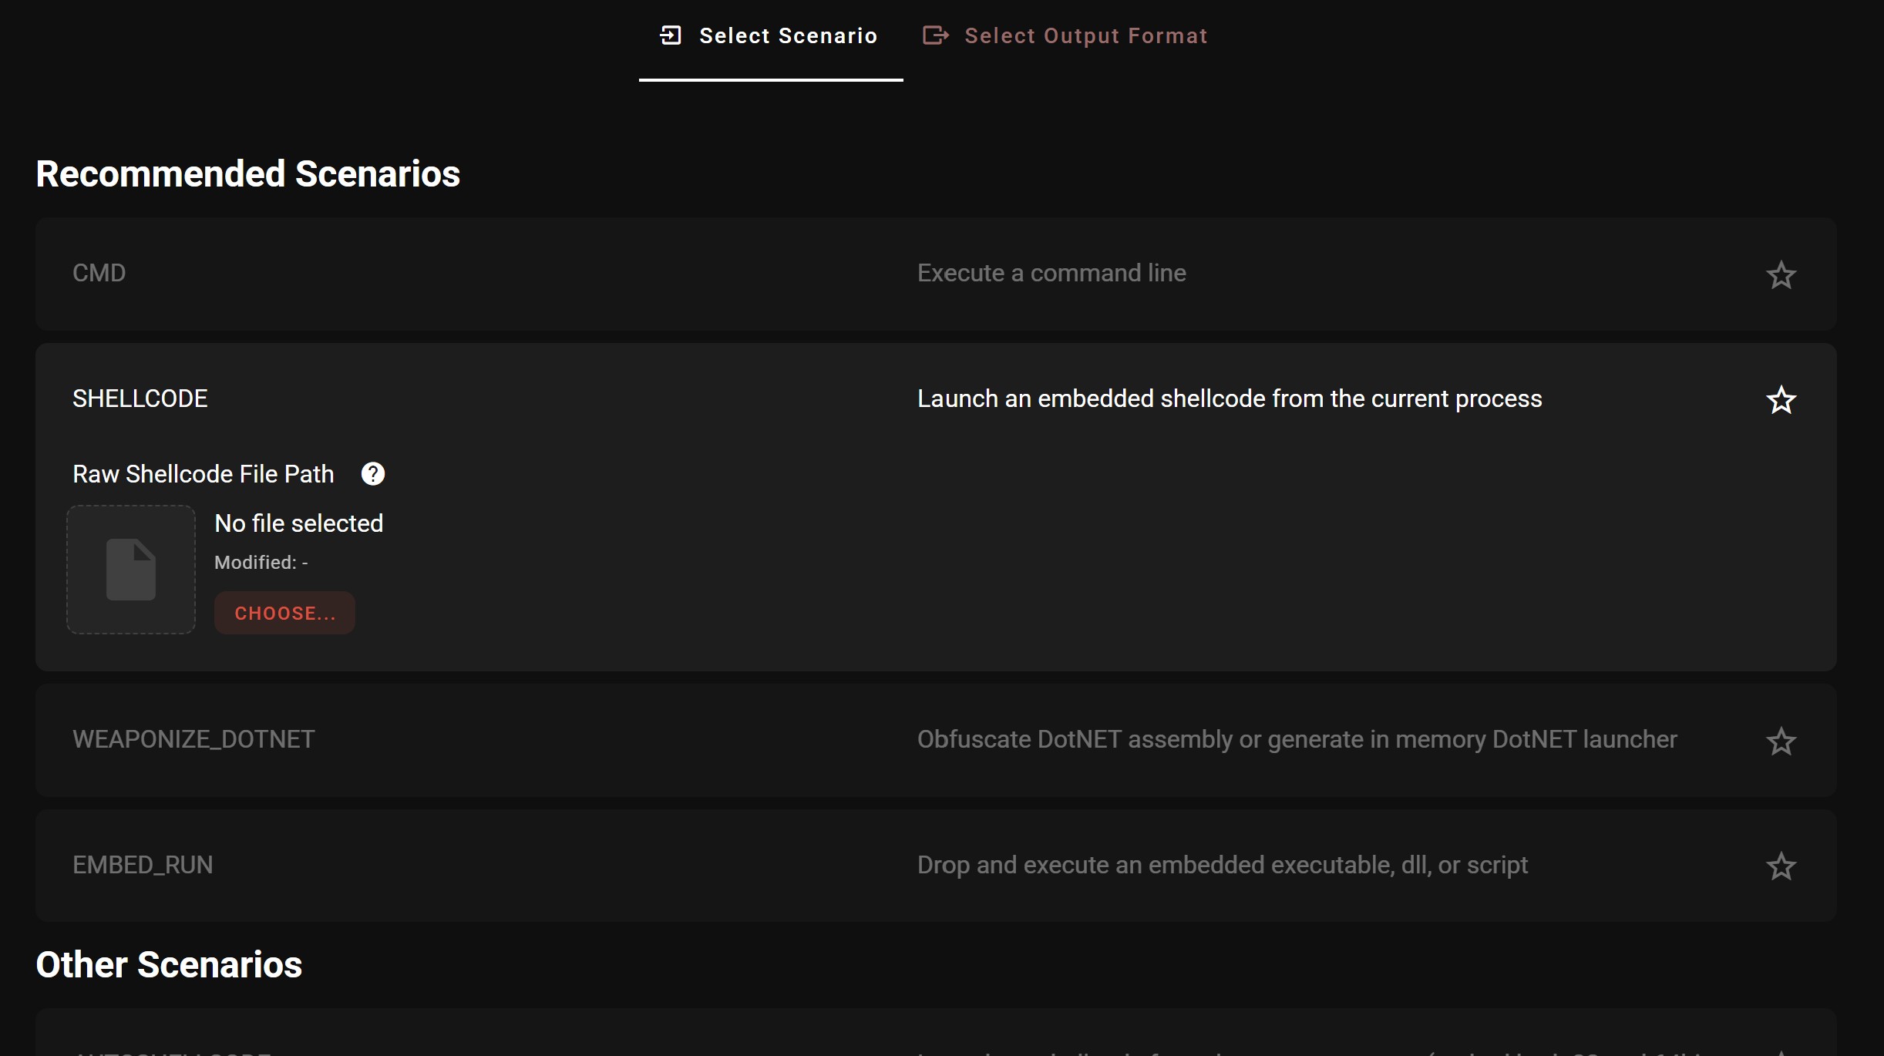Star the WEAPONIZE_DOTNET scenario
The width and height of the screenshot is (1884, 1056).
(1781, 741)
